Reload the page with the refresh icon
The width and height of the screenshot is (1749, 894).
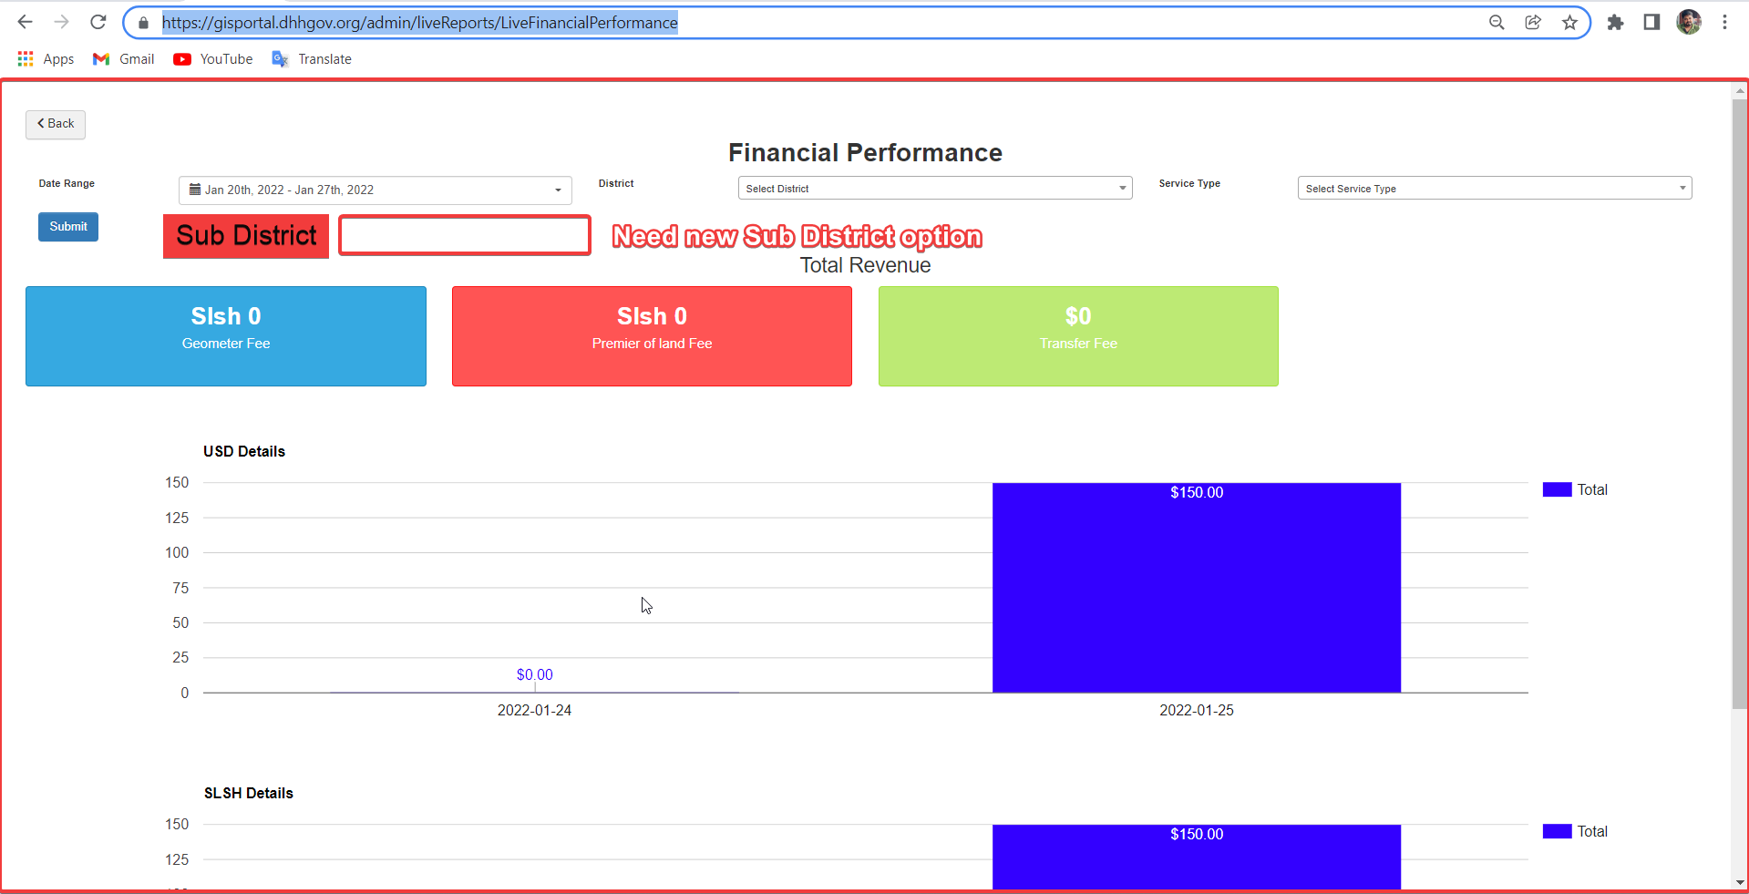(98, 22)
